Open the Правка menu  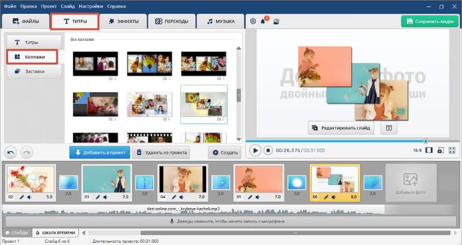(x=28, y=6)
